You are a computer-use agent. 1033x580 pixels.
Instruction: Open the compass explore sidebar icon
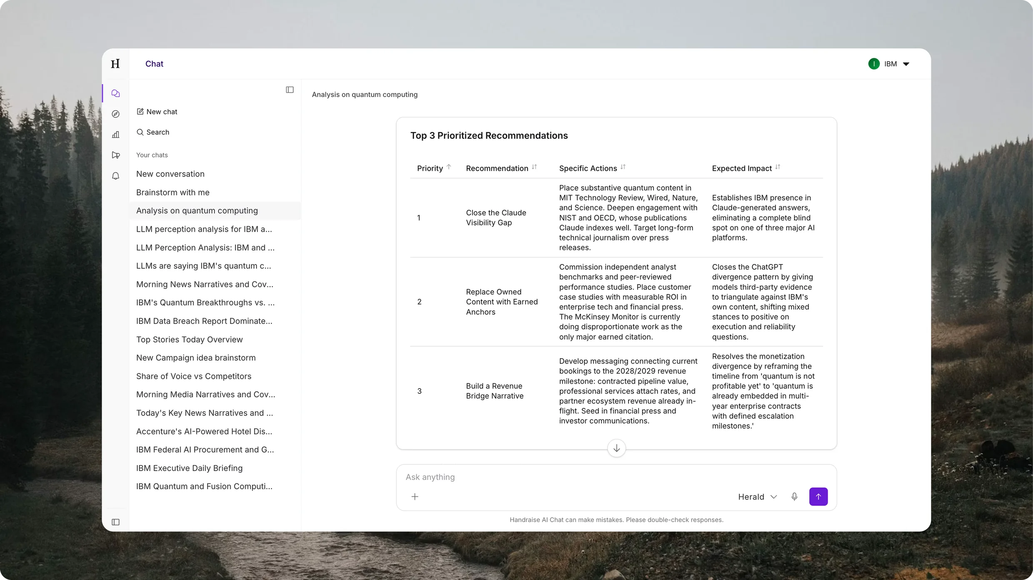[x=116, y=114]
